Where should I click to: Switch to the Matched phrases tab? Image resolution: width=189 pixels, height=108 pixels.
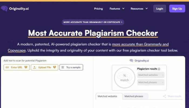pyautogui.click(x=134, y=96)
